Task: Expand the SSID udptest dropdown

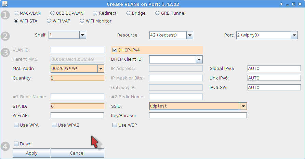Action: 243,106
